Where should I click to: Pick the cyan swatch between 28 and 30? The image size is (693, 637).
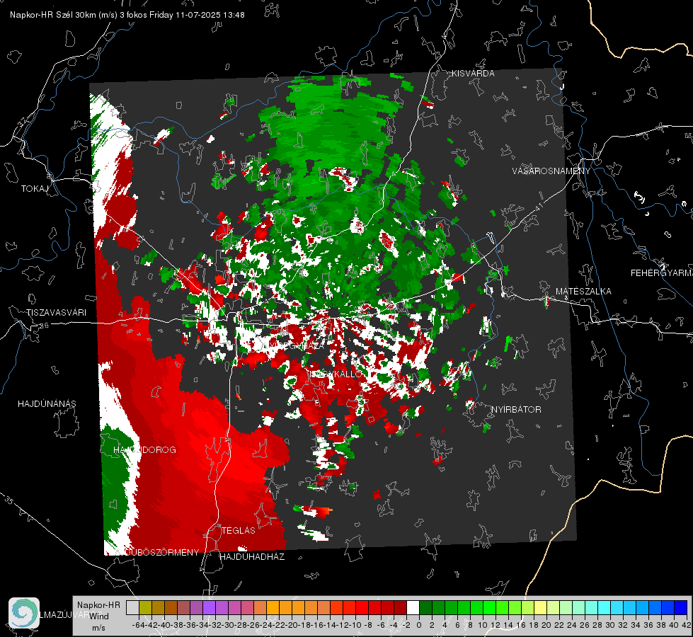point(604,607)
